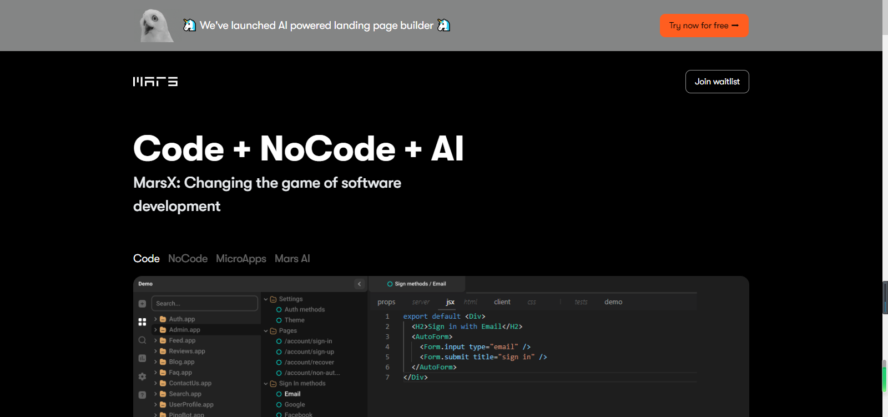Switch to the Mars AI tab
This screenshot has height=417, width=888.
292,259
